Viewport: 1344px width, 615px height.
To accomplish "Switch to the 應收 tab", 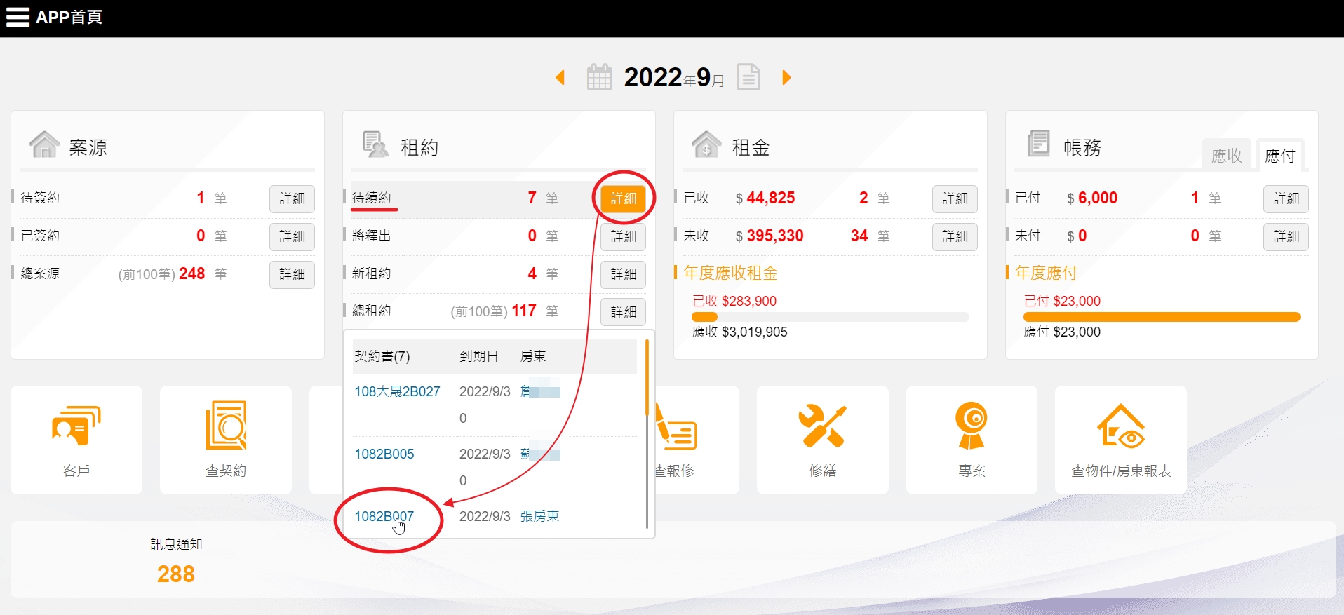I will (x=1226, y=155).
